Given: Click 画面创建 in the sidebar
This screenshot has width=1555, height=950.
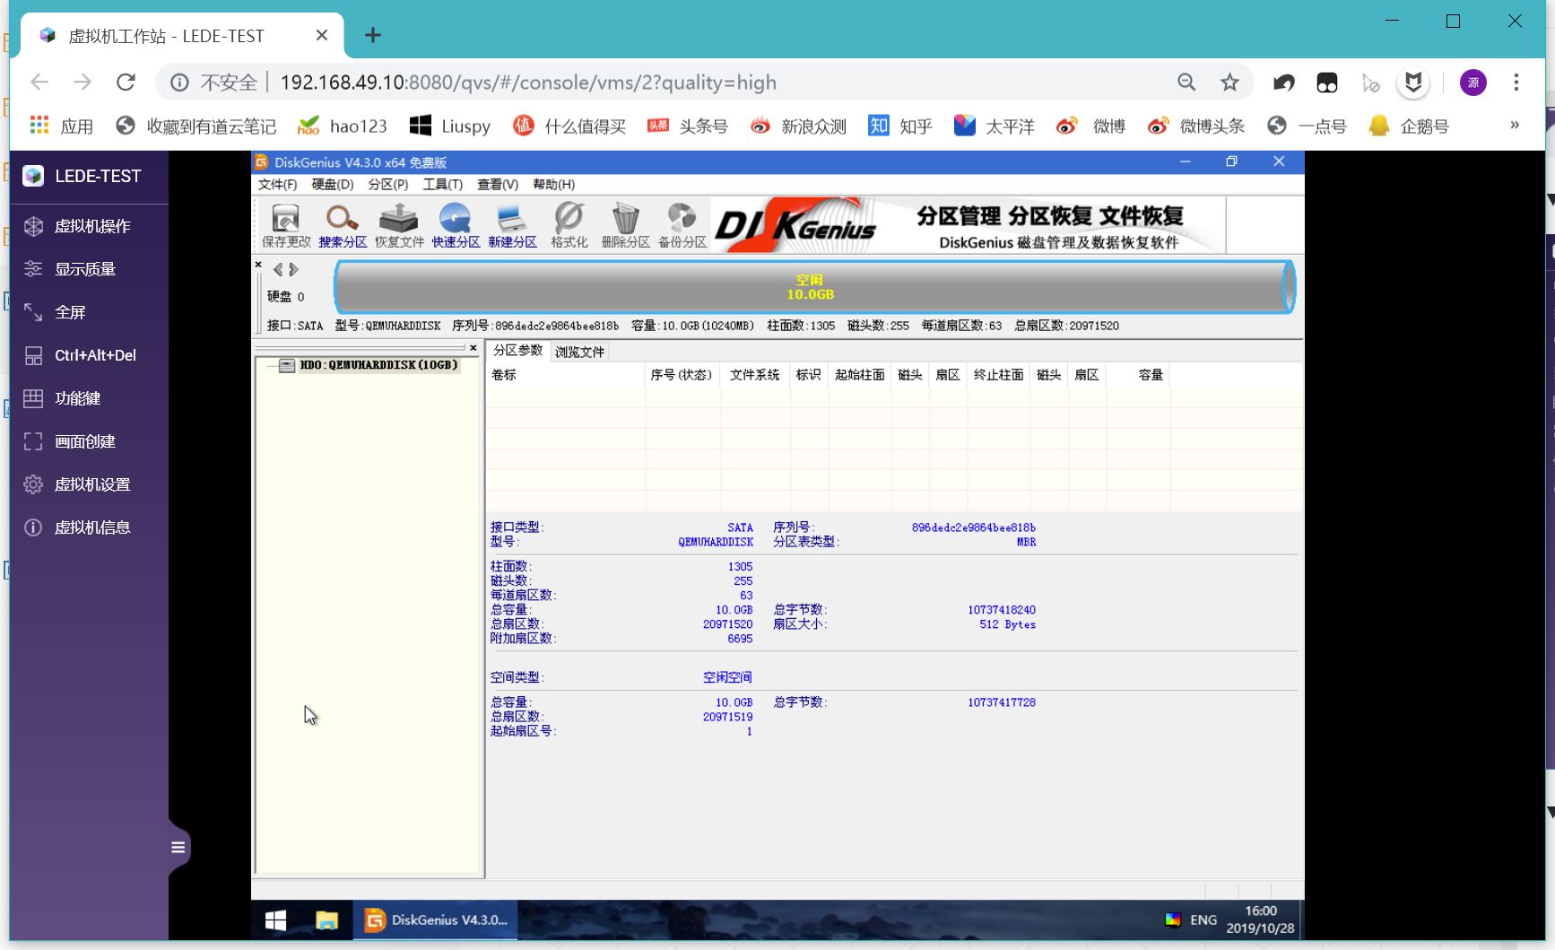Looking at the screenshot, I should pyautogui.click(x=89, y=441).
